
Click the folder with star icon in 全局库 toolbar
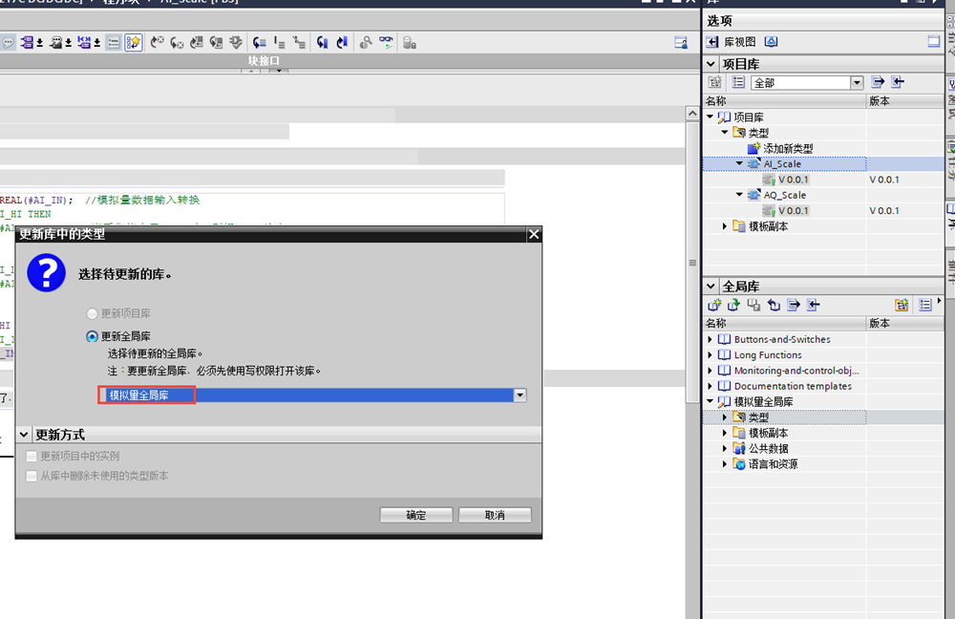(902, 305)
